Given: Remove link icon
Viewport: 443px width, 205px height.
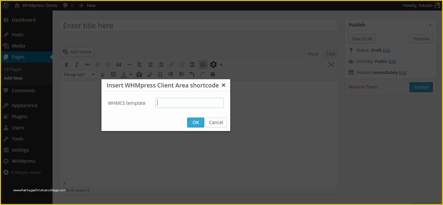Looking at the screenshot, I should [x=182, y=65].
